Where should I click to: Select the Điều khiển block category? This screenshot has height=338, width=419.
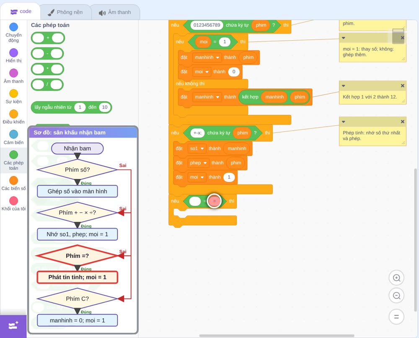coord(14,117)
